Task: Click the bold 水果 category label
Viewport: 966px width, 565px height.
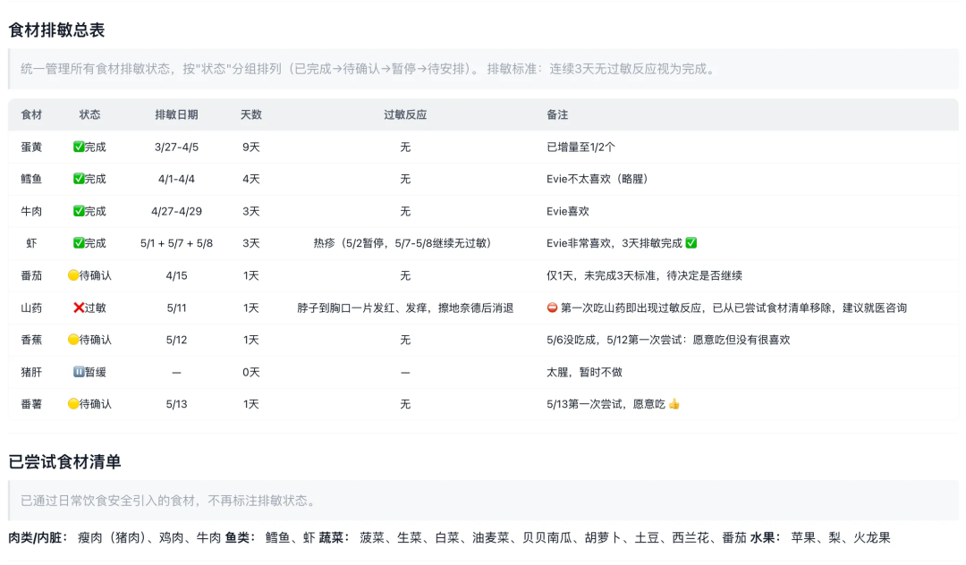Action: click(x=766, y=538)
